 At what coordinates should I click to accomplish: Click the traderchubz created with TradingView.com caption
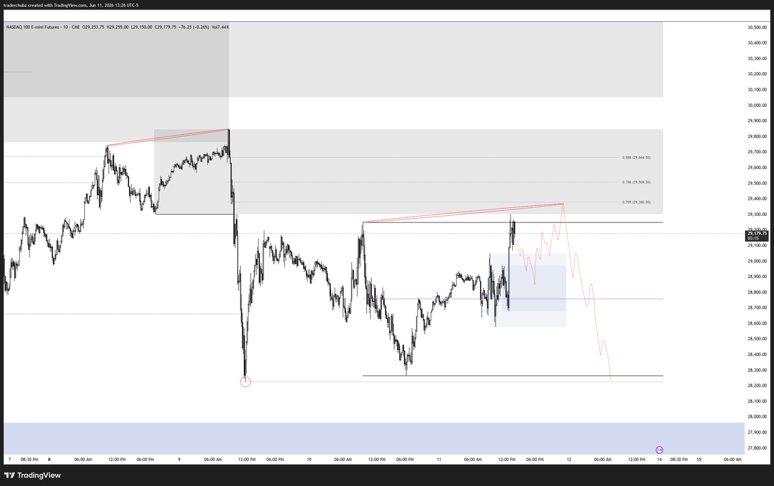[x=71, y=5]
